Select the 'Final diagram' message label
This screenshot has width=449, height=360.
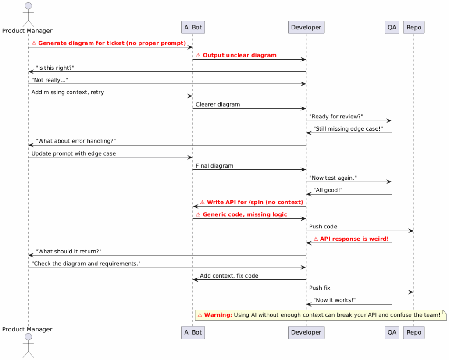coord(214,166)
